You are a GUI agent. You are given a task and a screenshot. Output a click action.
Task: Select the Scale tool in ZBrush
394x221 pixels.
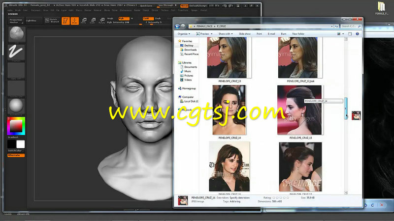[93, 21]
